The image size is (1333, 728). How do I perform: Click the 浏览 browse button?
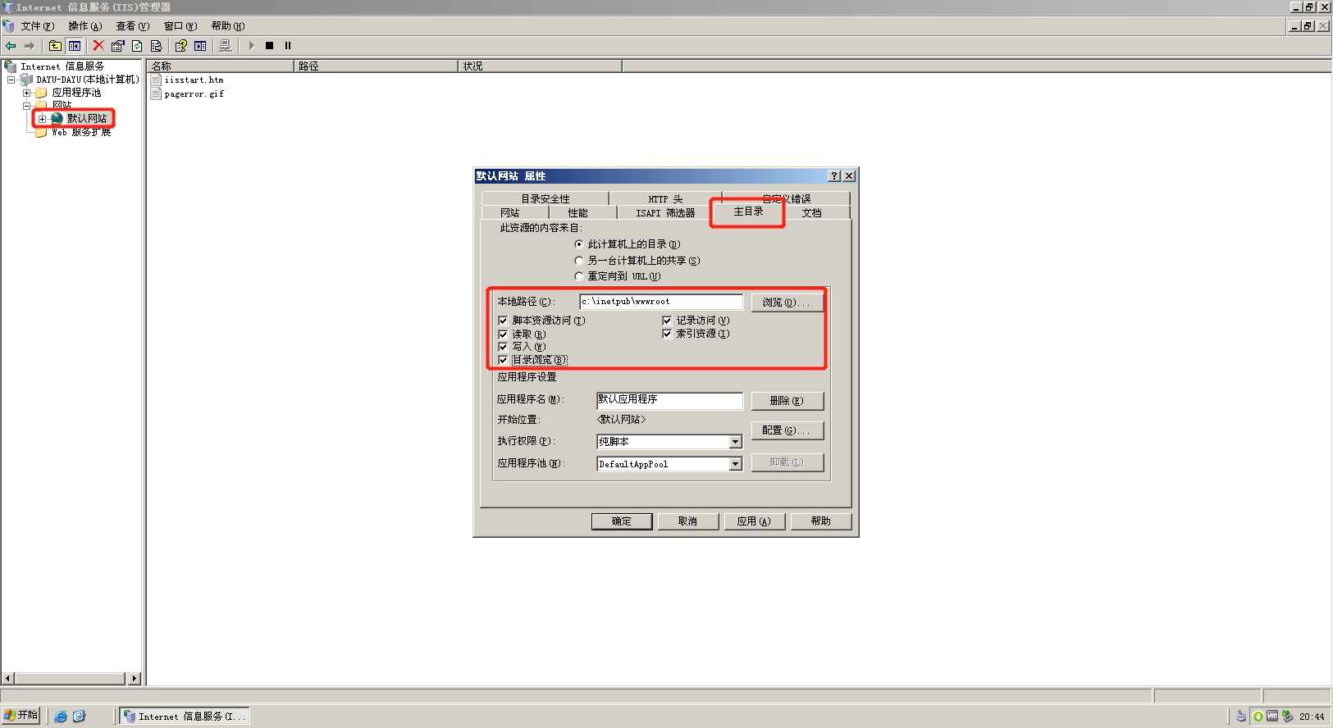(787, 303)
